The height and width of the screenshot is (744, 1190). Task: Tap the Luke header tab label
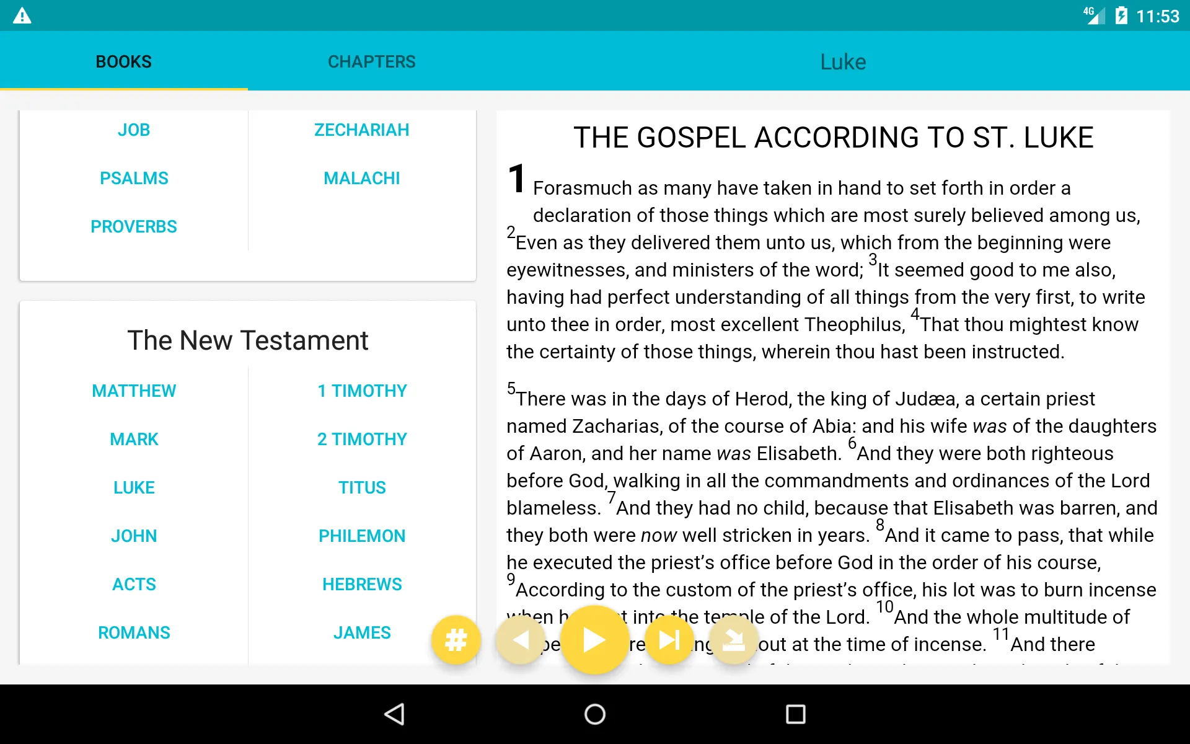(842, 61)
